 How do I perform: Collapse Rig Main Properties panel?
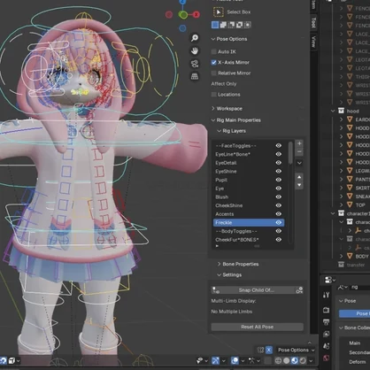(213, 120)
